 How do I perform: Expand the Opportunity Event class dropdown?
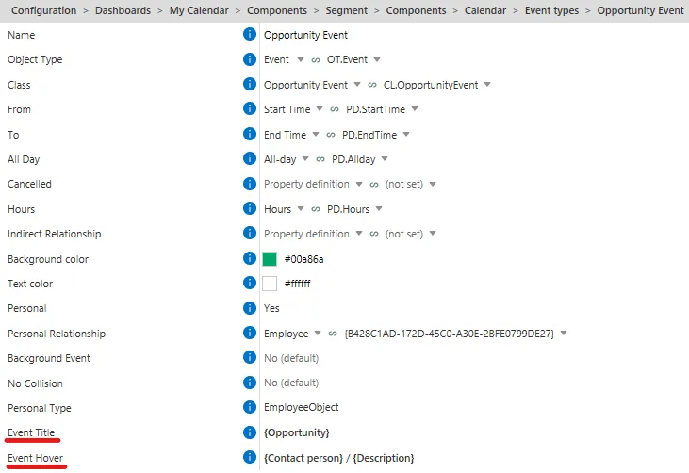tap(357, 84)
